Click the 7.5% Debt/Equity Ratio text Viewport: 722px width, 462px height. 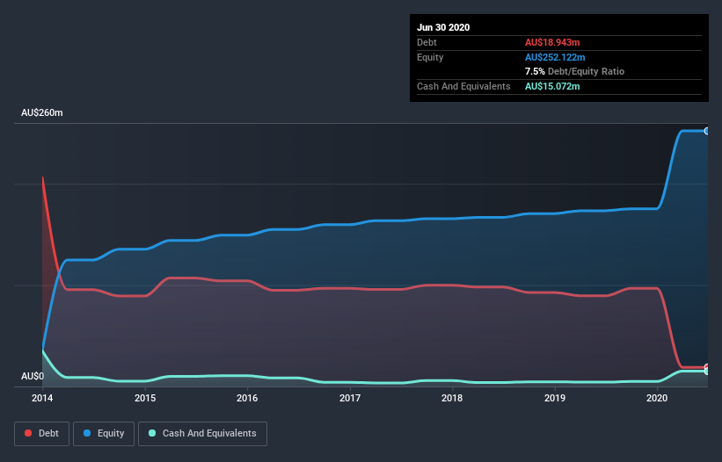pos(574,71)
